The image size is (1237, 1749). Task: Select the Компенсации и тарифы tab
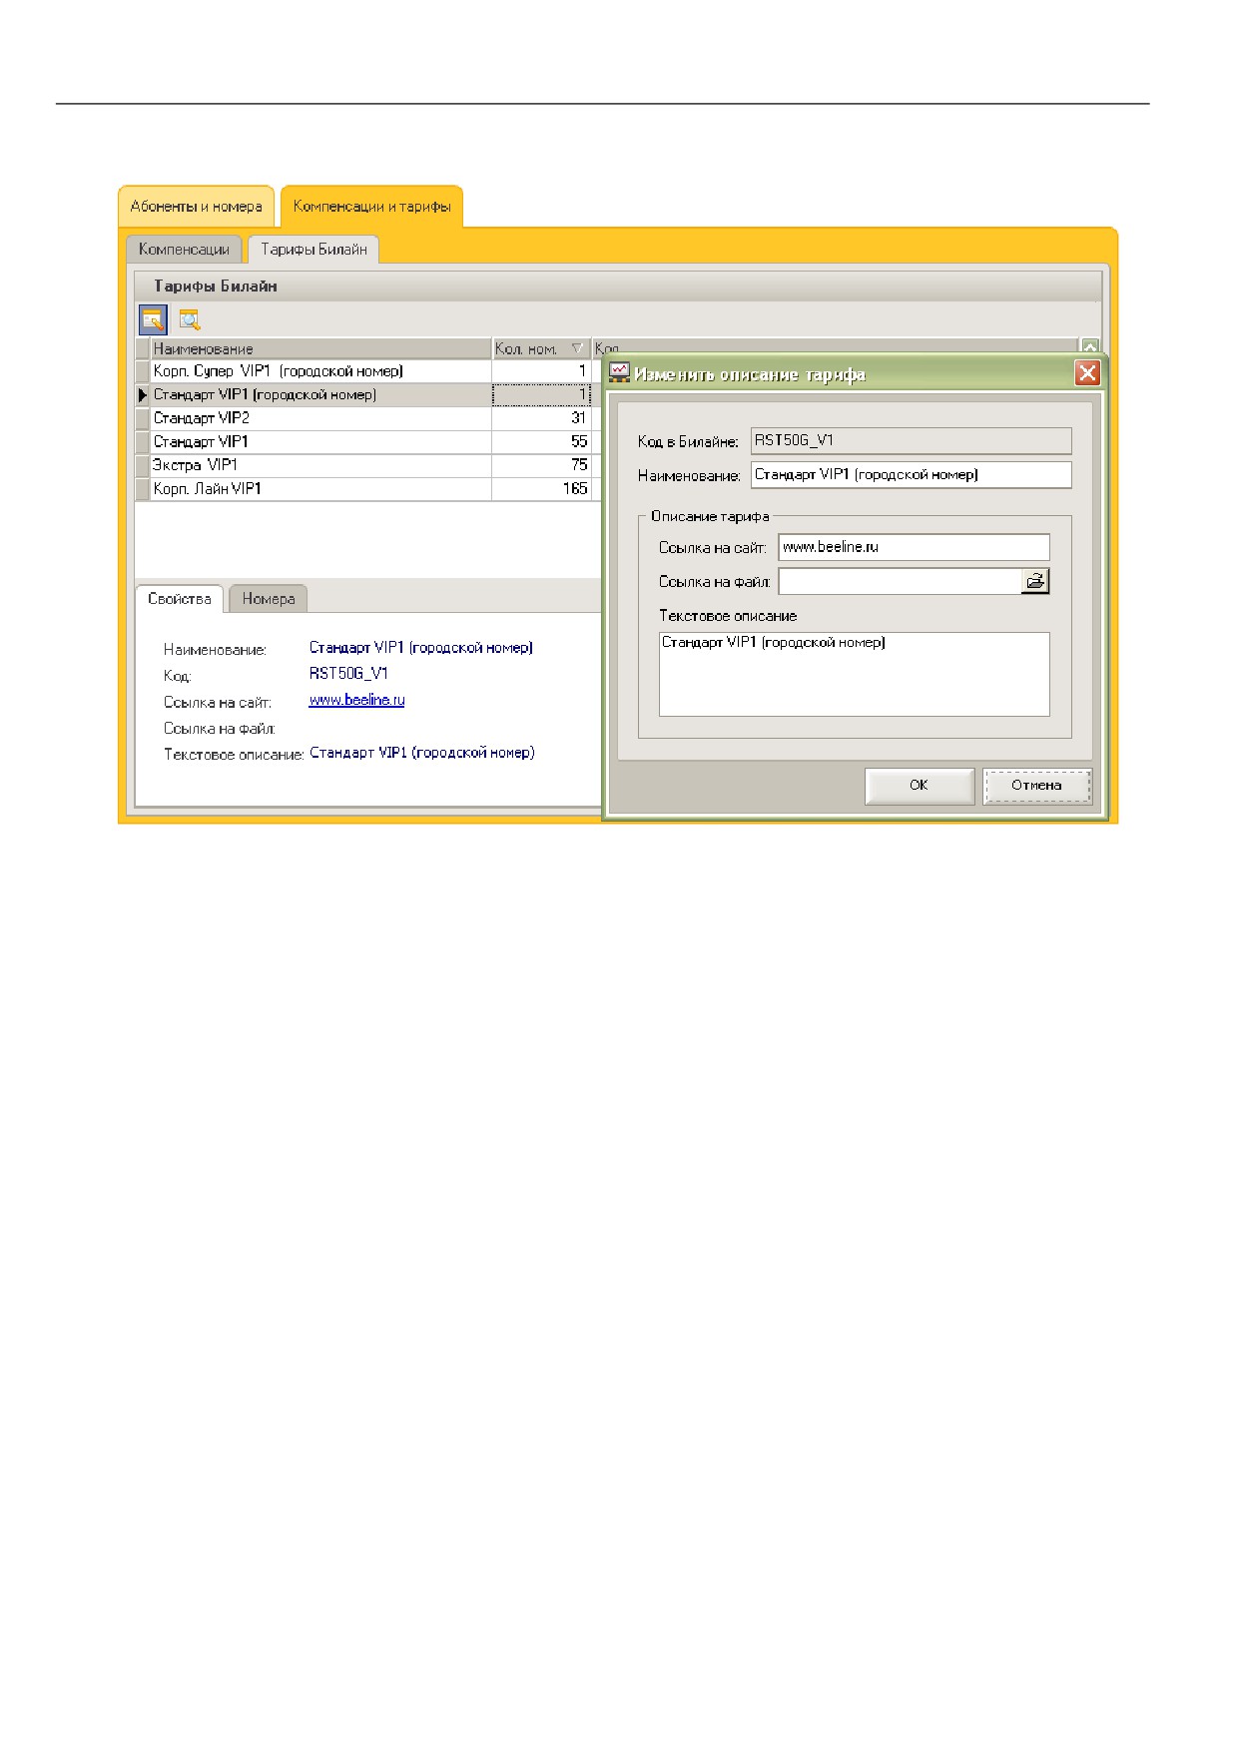(371, 207)
